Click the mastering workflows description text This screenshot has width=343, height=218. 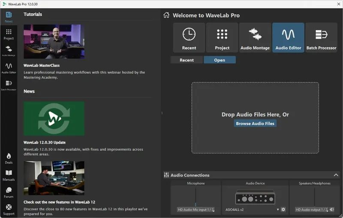[84, 75]
